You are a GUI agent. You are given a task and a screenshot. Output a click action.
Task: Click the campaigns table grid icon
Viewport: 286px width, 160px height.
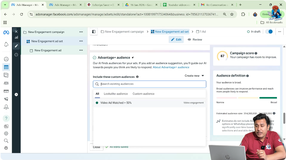pyautogui.click(x=6, y=67)
